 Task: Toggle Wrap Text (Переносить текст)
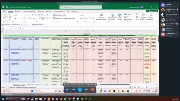tap(60, 15)
